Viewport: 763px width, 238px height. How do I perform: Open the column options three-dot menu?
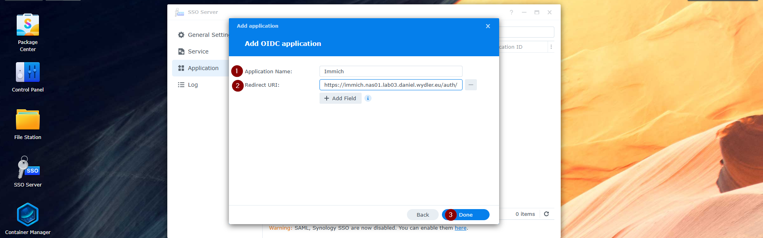tap(551, 47)
